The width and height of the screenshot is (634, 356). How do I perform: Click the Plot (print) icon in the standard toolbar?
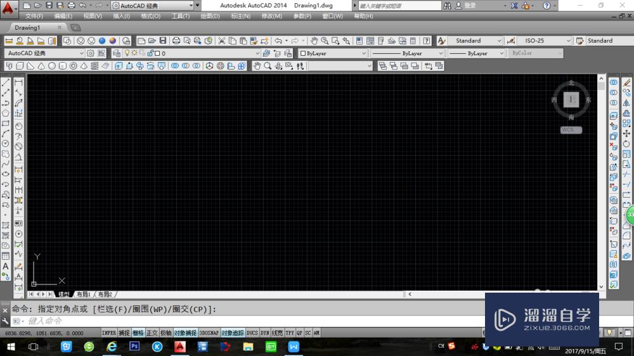(176, 41)
